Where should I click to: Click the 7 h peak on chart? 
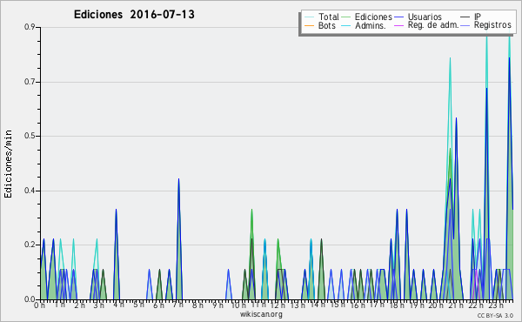pos(178,180)
